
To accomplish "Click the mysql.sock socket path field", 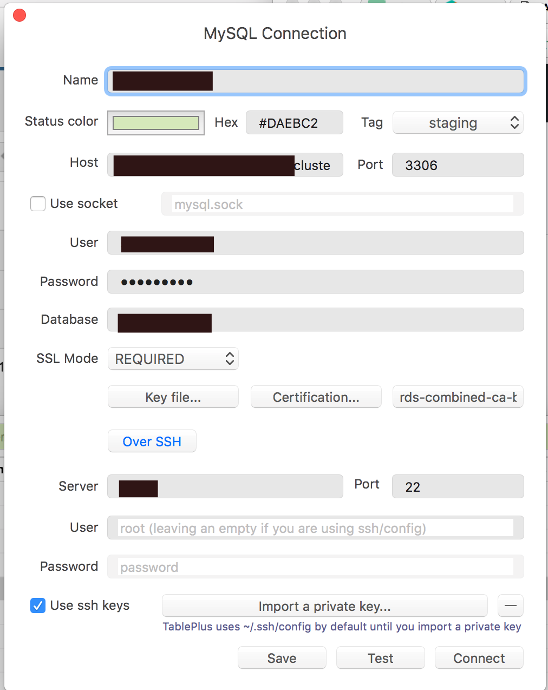I will click(342, 204).
